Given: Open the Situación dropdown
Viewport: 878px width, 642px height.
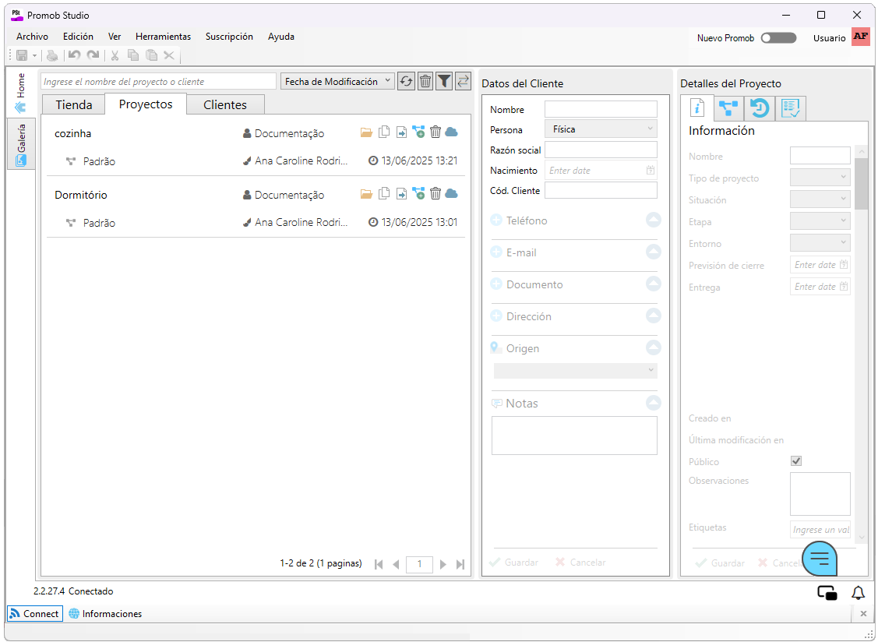Looking at the screenshot, I should click(820, 199).
